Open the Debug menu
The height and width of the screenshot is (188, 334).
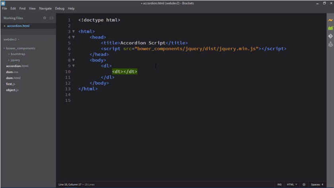(60, 8)
